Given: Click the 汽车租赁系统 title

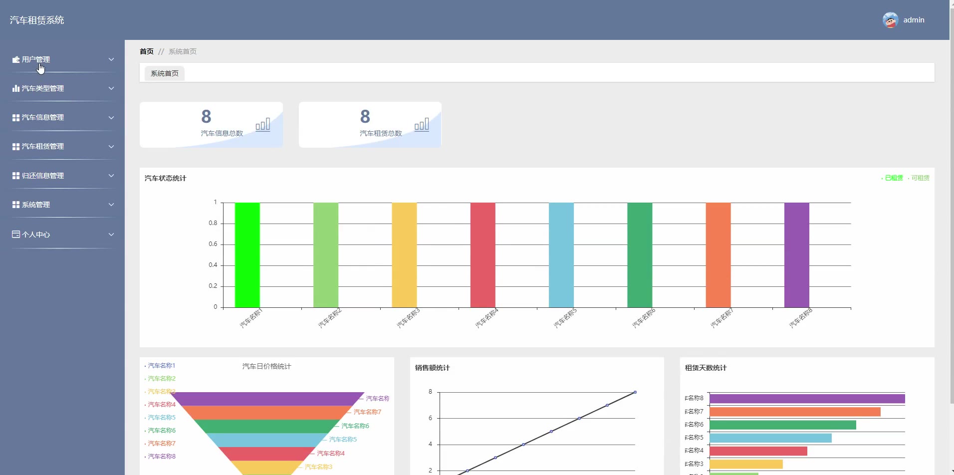Looking at the screenshot, I should [37, 20].
